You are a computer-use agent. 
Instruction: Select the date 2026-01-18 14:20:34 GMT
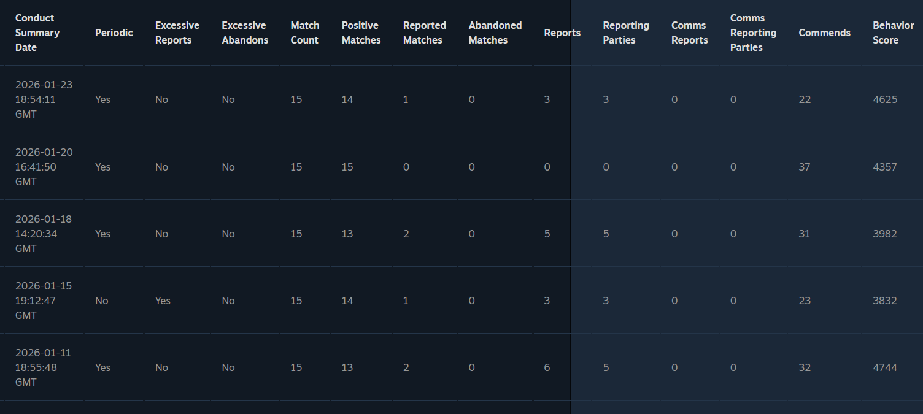click(x=44, y=234)
